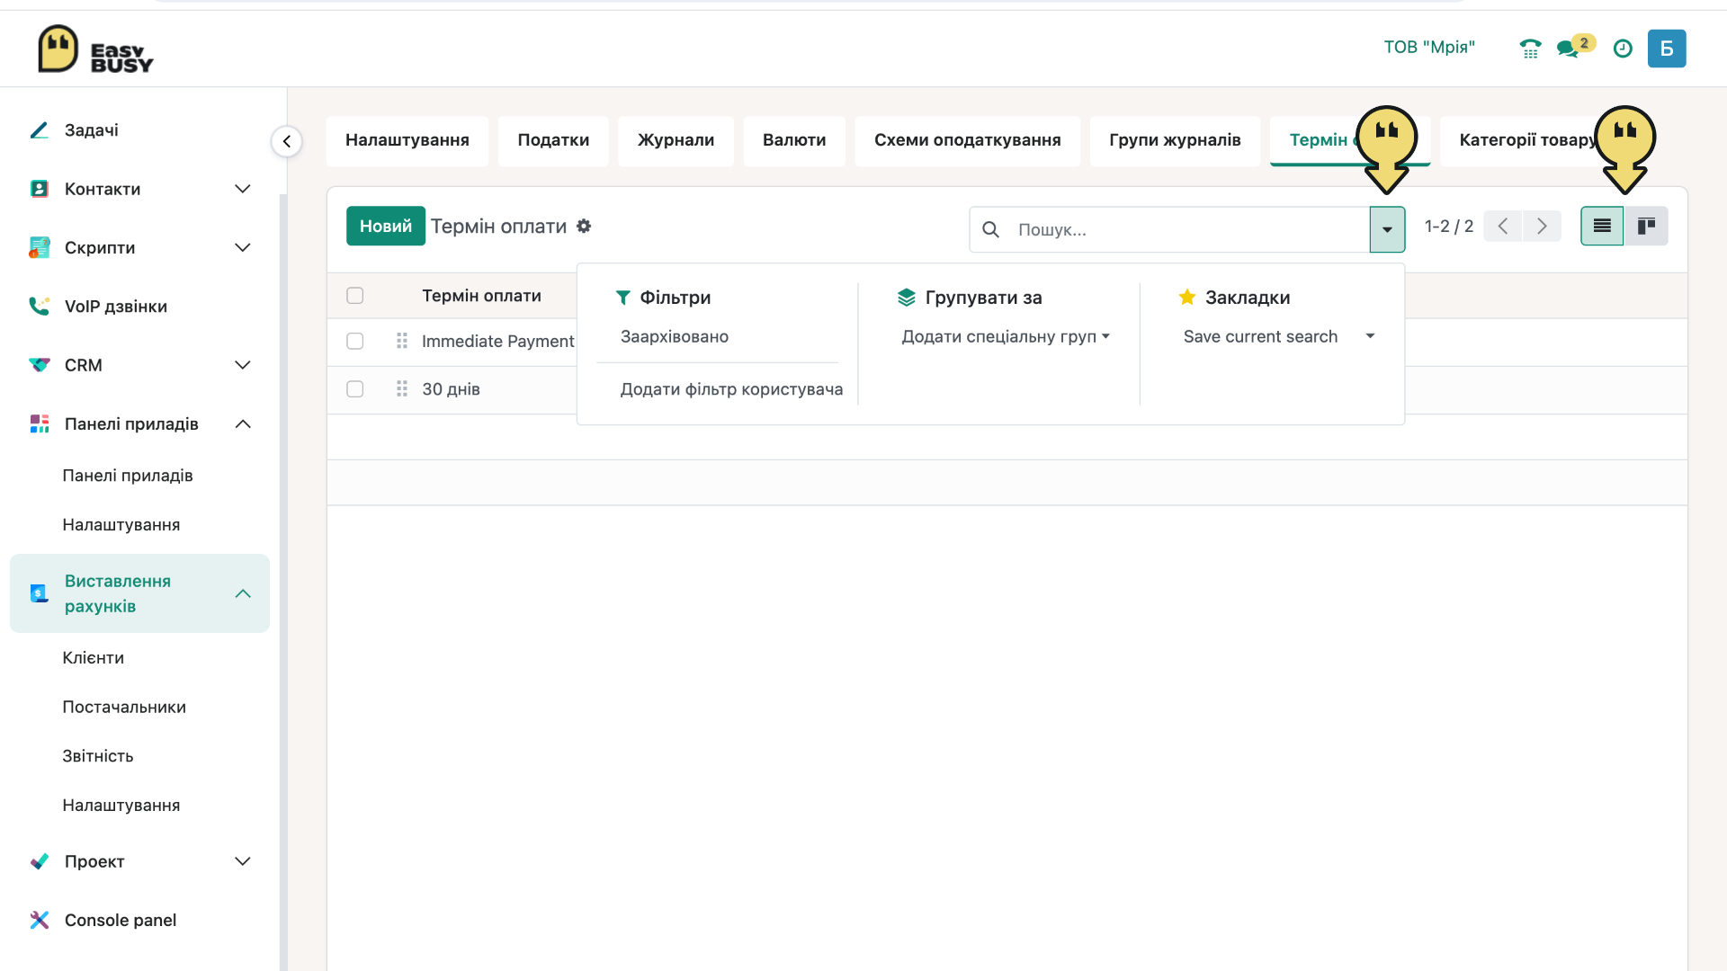Open the Схеми оподаткування tab

(967, 140)
